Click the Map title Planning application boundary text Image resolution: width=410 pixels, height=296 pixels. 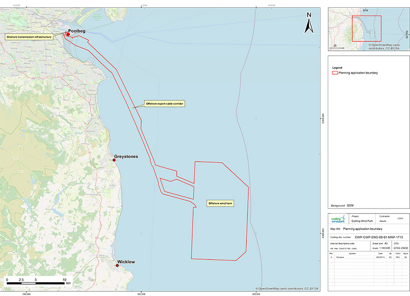point(363,229)
